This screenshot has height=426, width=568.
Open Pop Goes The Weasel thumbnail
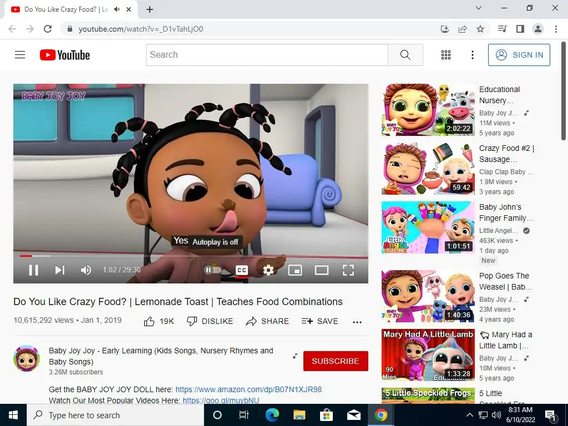point(428,296)
